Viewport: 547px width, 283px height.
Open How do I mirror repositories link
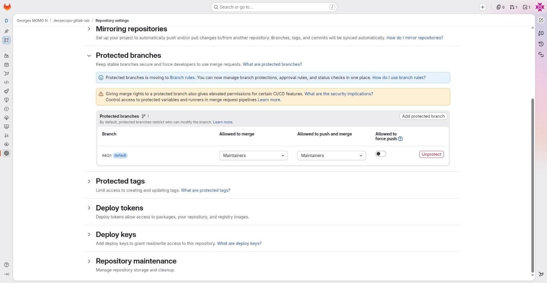coord(414,38)
